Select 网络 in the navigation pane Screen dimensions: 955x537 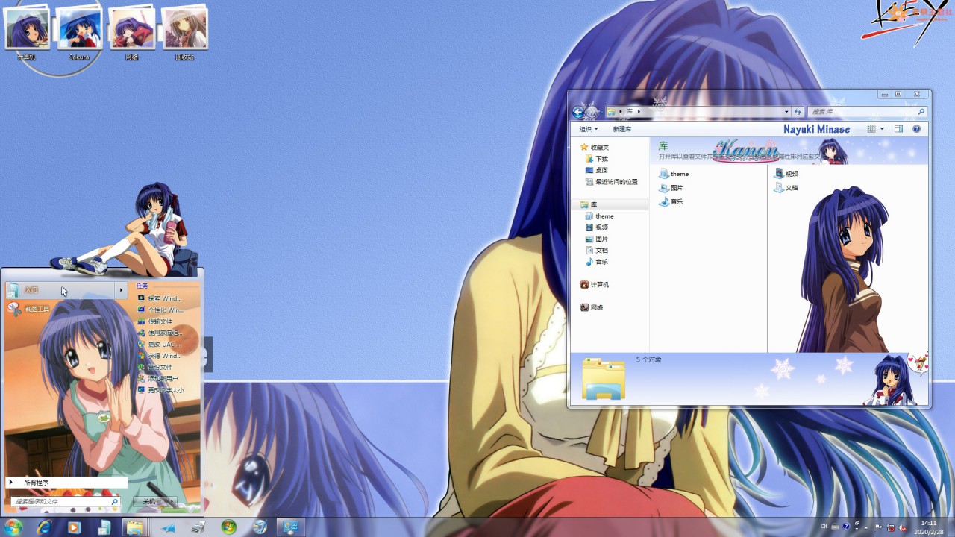(592, 307)
